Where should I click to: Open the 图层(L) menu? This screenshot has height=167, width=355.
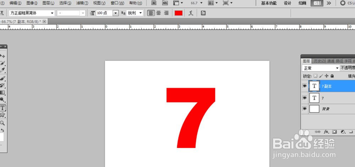[x=48, y=3]
